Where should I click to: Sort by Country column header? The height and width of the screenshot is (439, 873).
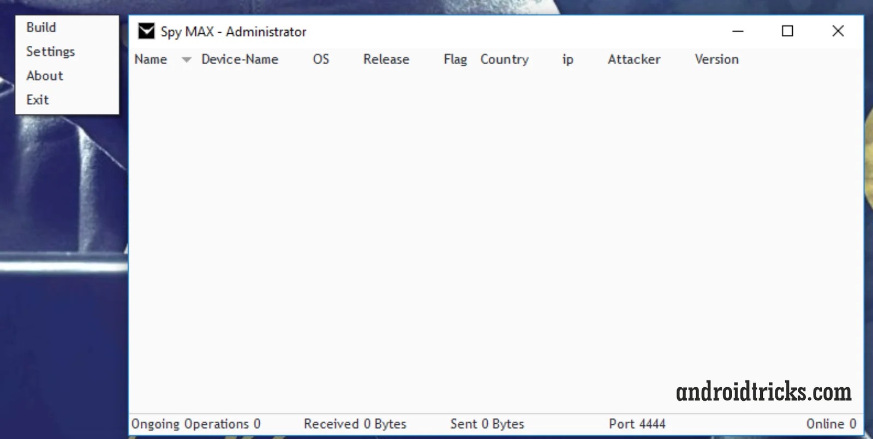pyautogui.click(x=504, y=59)
